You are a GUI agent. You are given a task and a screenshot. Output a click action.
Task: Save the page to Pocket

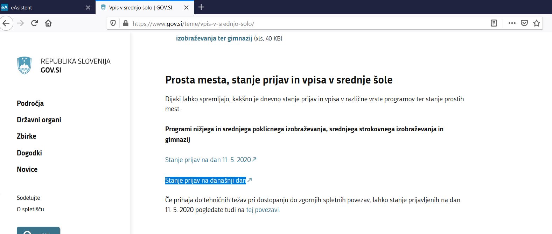524,23
